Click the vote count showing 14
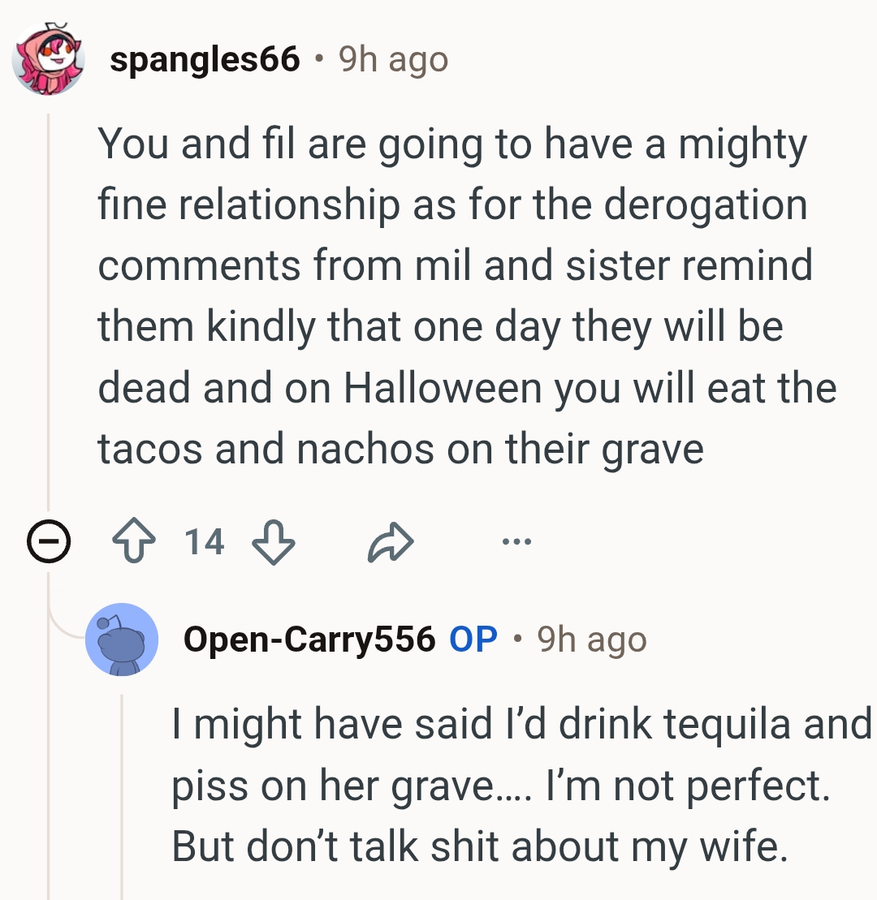 click(204, 541)
